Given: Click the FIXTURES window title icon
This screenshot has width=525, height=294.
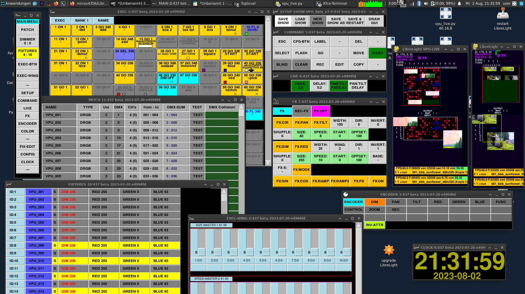Looking at the screenshot, I should (9, 184).
